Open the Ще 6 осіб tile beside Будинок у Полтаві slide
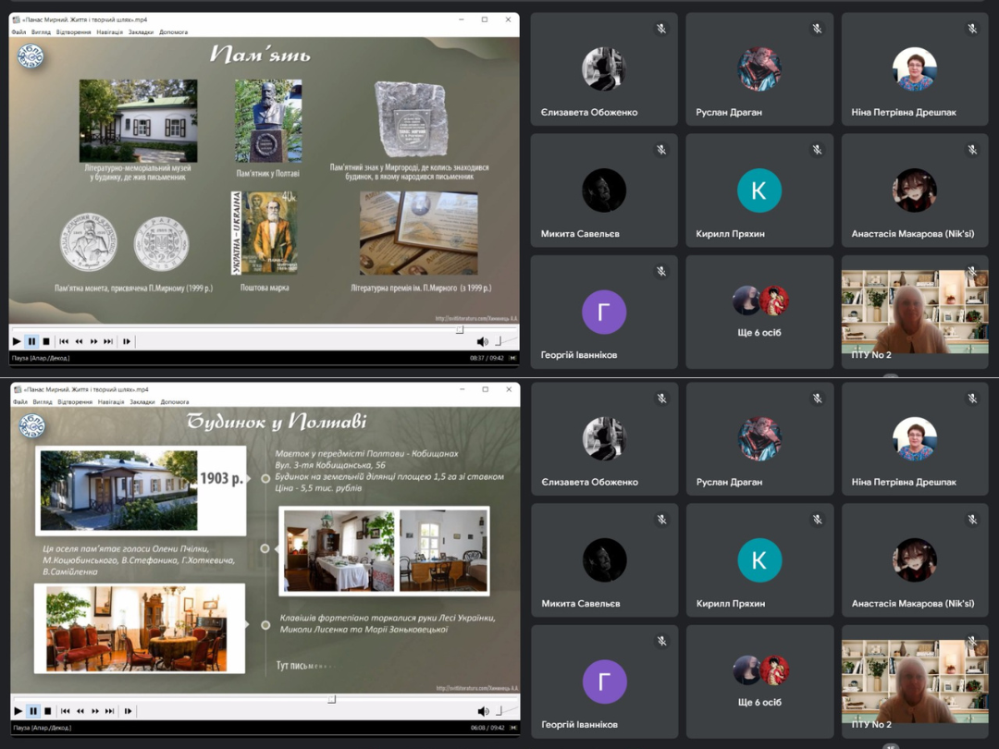999x749 pixels. [x=760, y=681]
